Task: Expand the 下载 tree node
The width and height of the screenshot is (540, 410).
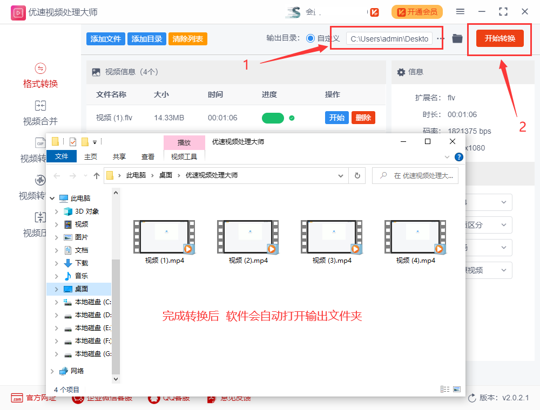Action: click(x=57, y=263)
